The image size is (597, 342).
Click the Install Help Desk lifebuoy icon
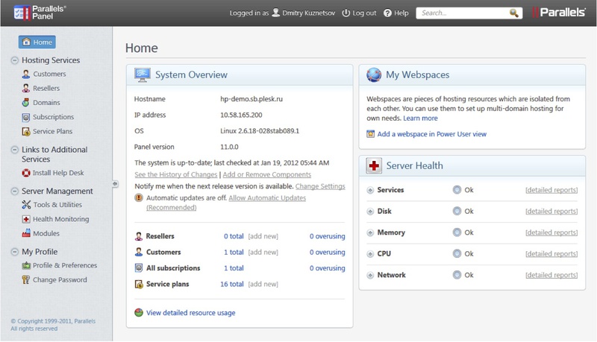pos(26,173)
